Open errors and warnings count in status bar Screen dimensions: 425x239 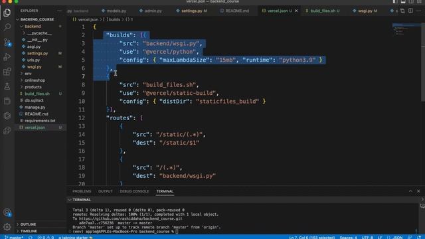pos(46,237)
